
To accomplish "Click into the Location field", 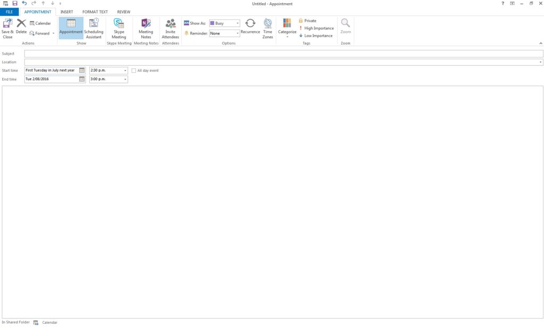I will click(x=281, y=62).
